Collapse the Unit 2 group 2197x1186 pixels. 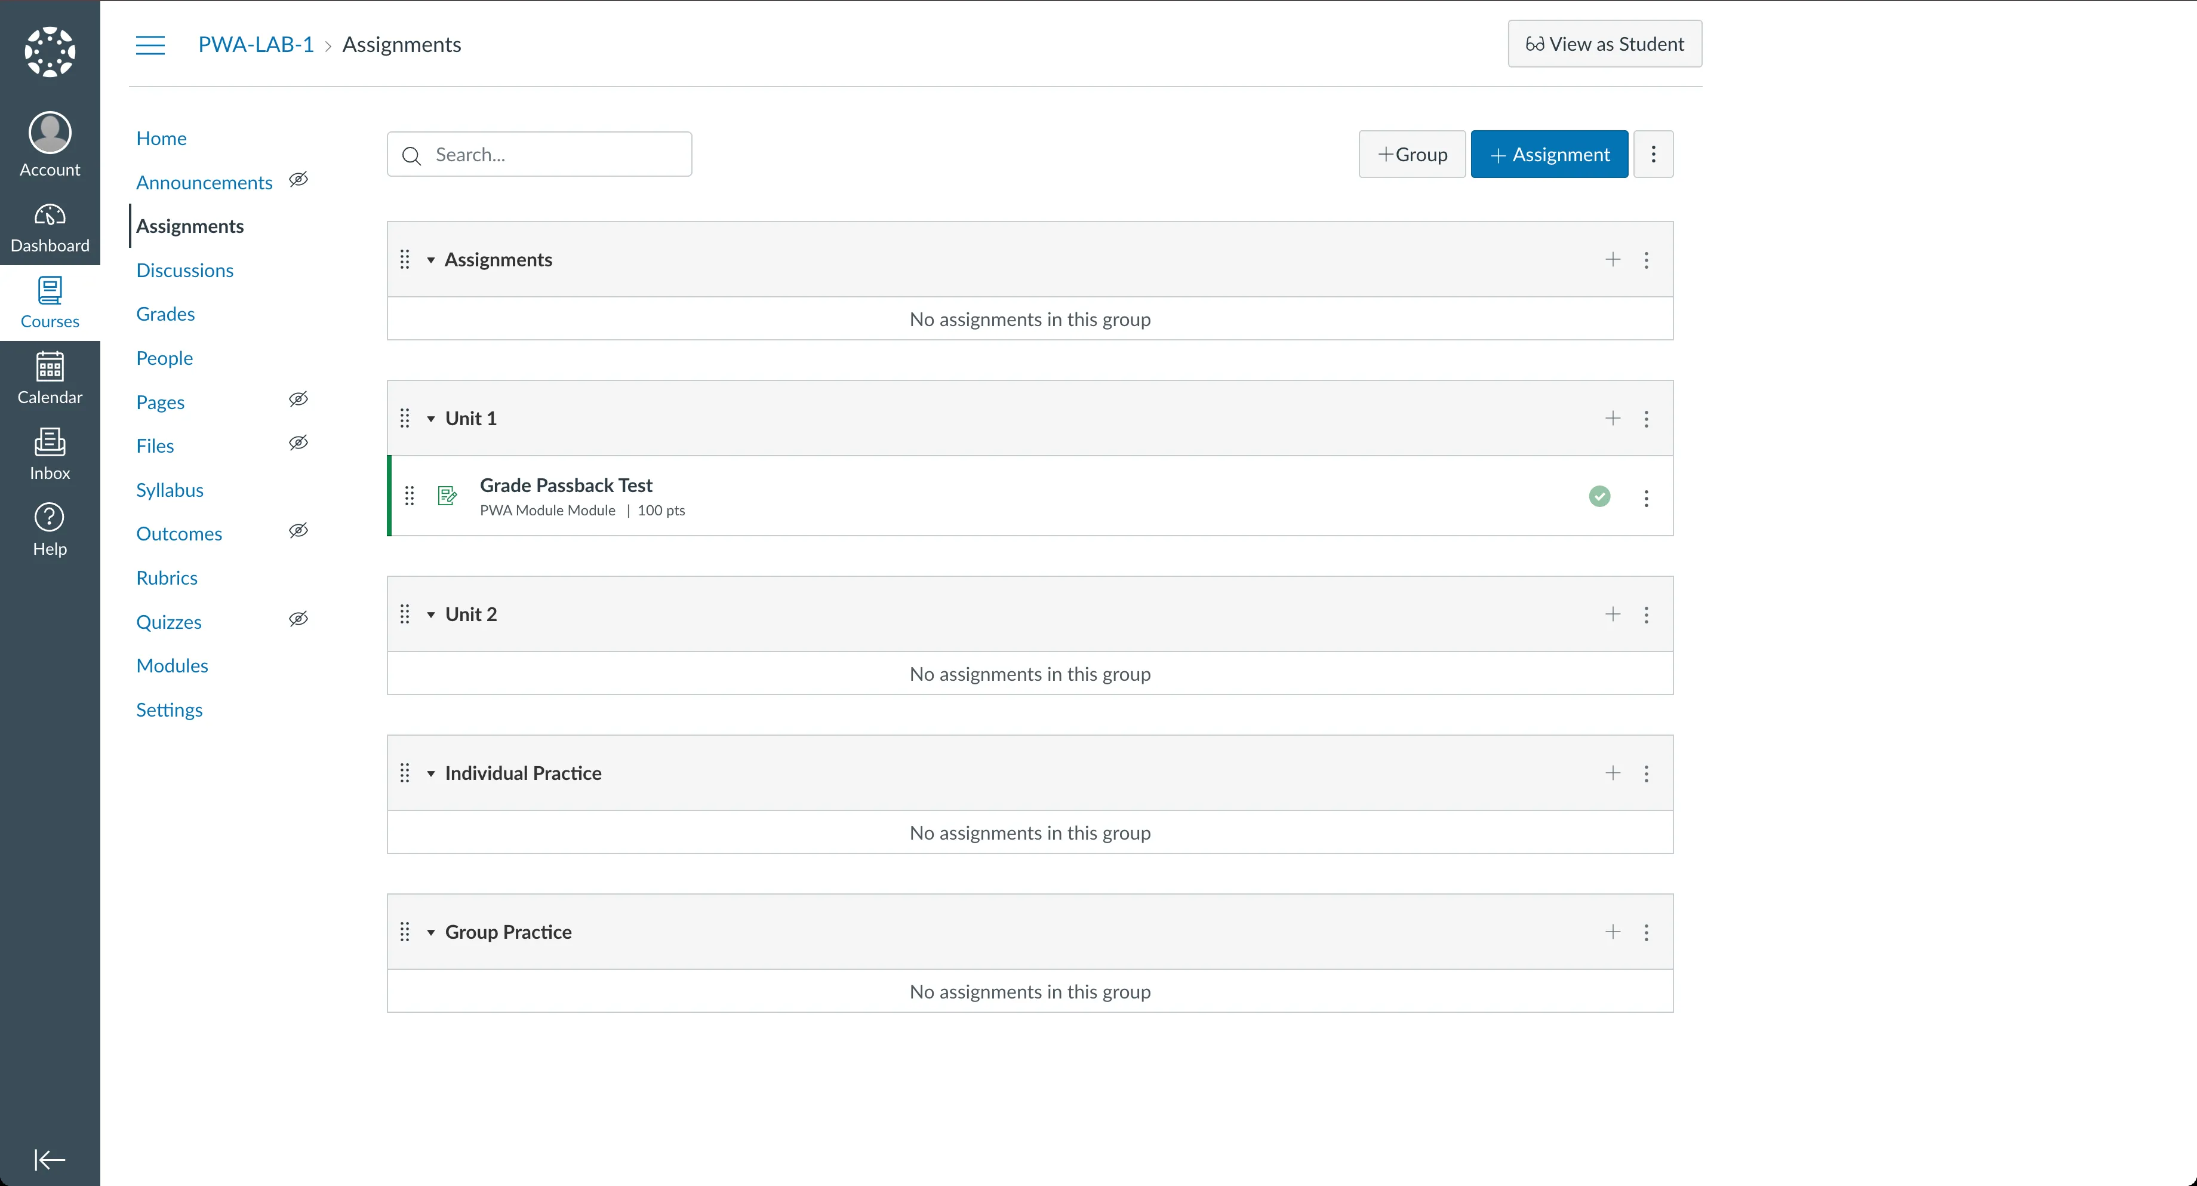(430, 615)
